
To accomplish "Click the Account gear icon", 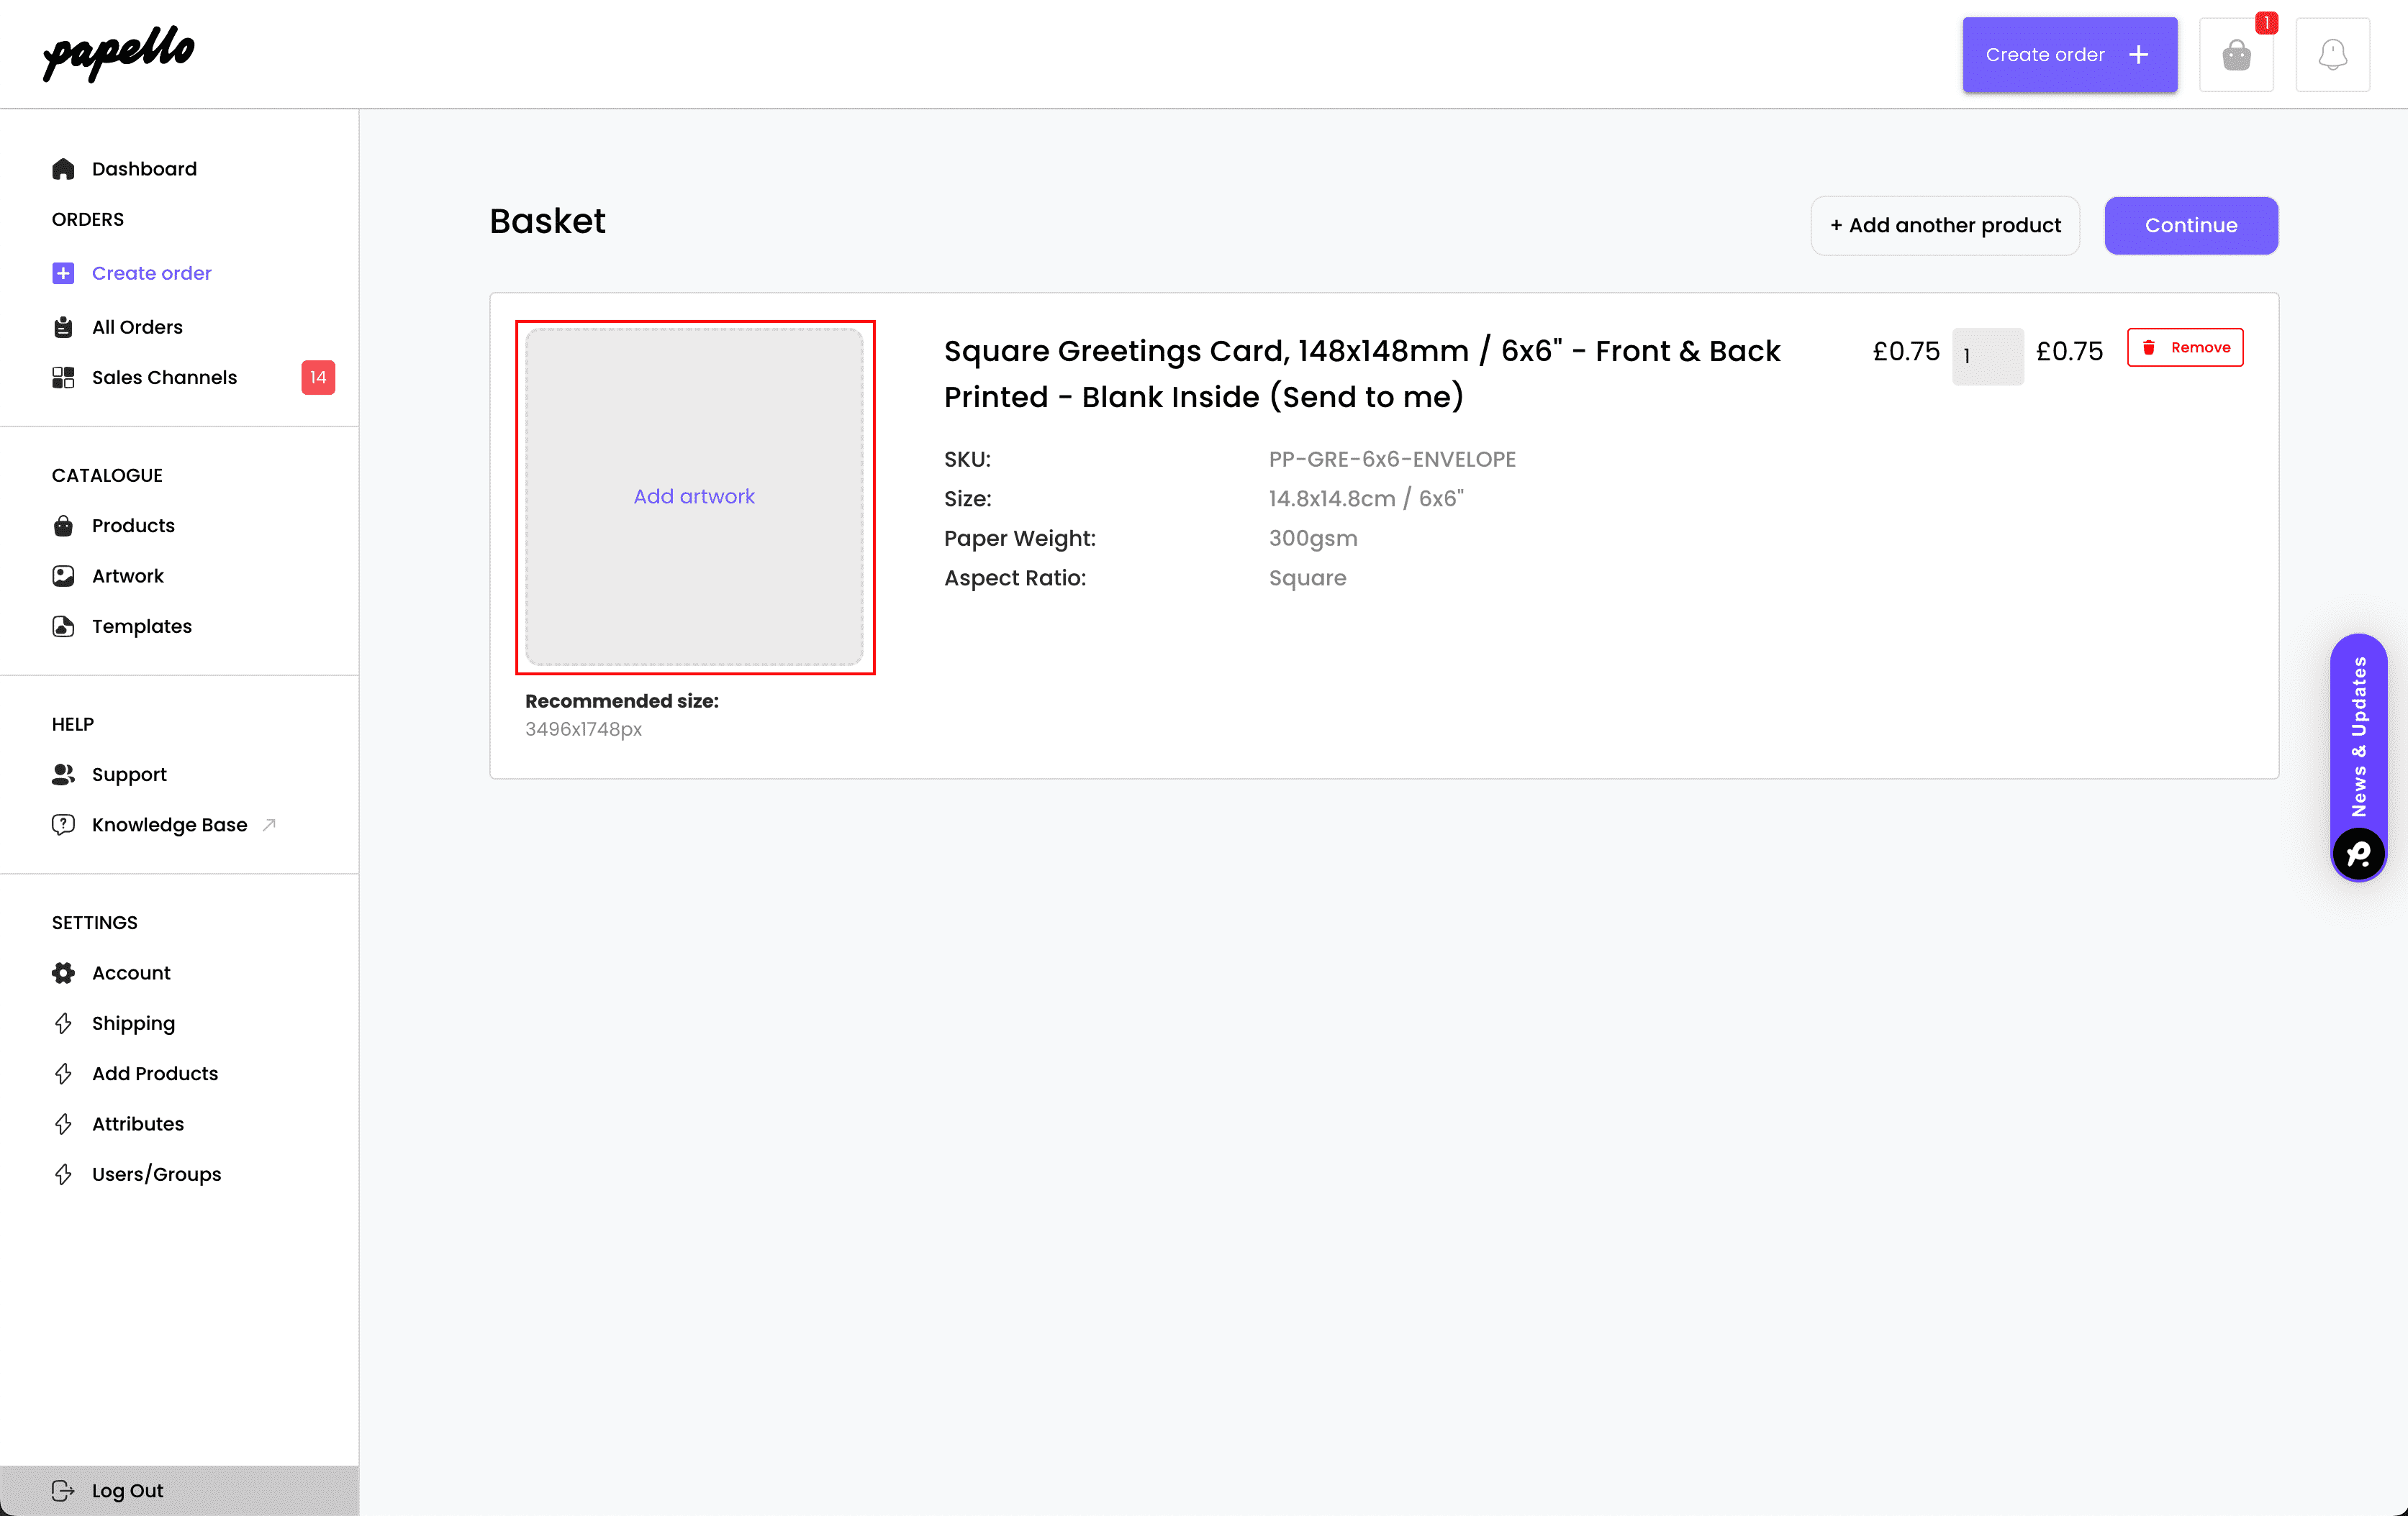I will [x=63, y=972].
